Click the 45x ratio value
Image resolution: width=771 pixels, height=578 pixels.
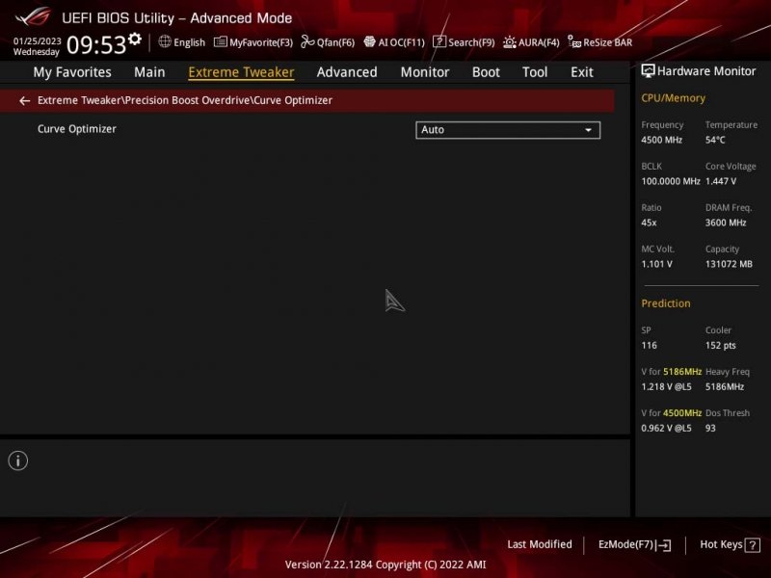click(x=649, y=223)
